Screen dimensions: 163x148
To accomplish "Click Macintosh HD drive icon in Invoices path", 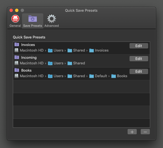I will click(x=16, y=50).
